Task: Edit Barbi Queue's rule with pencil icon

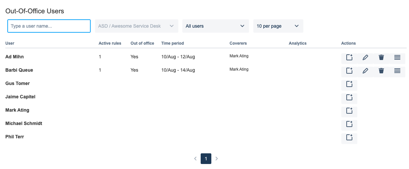Action: click(365, 71)
